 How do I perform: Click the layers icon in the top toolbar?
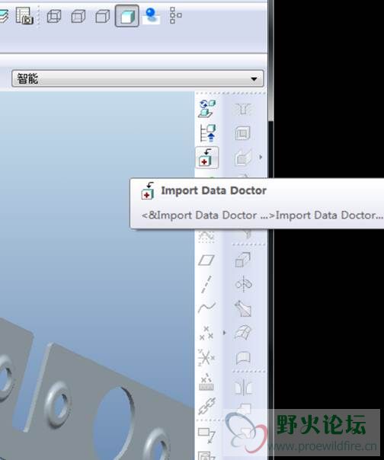[4, 17]
